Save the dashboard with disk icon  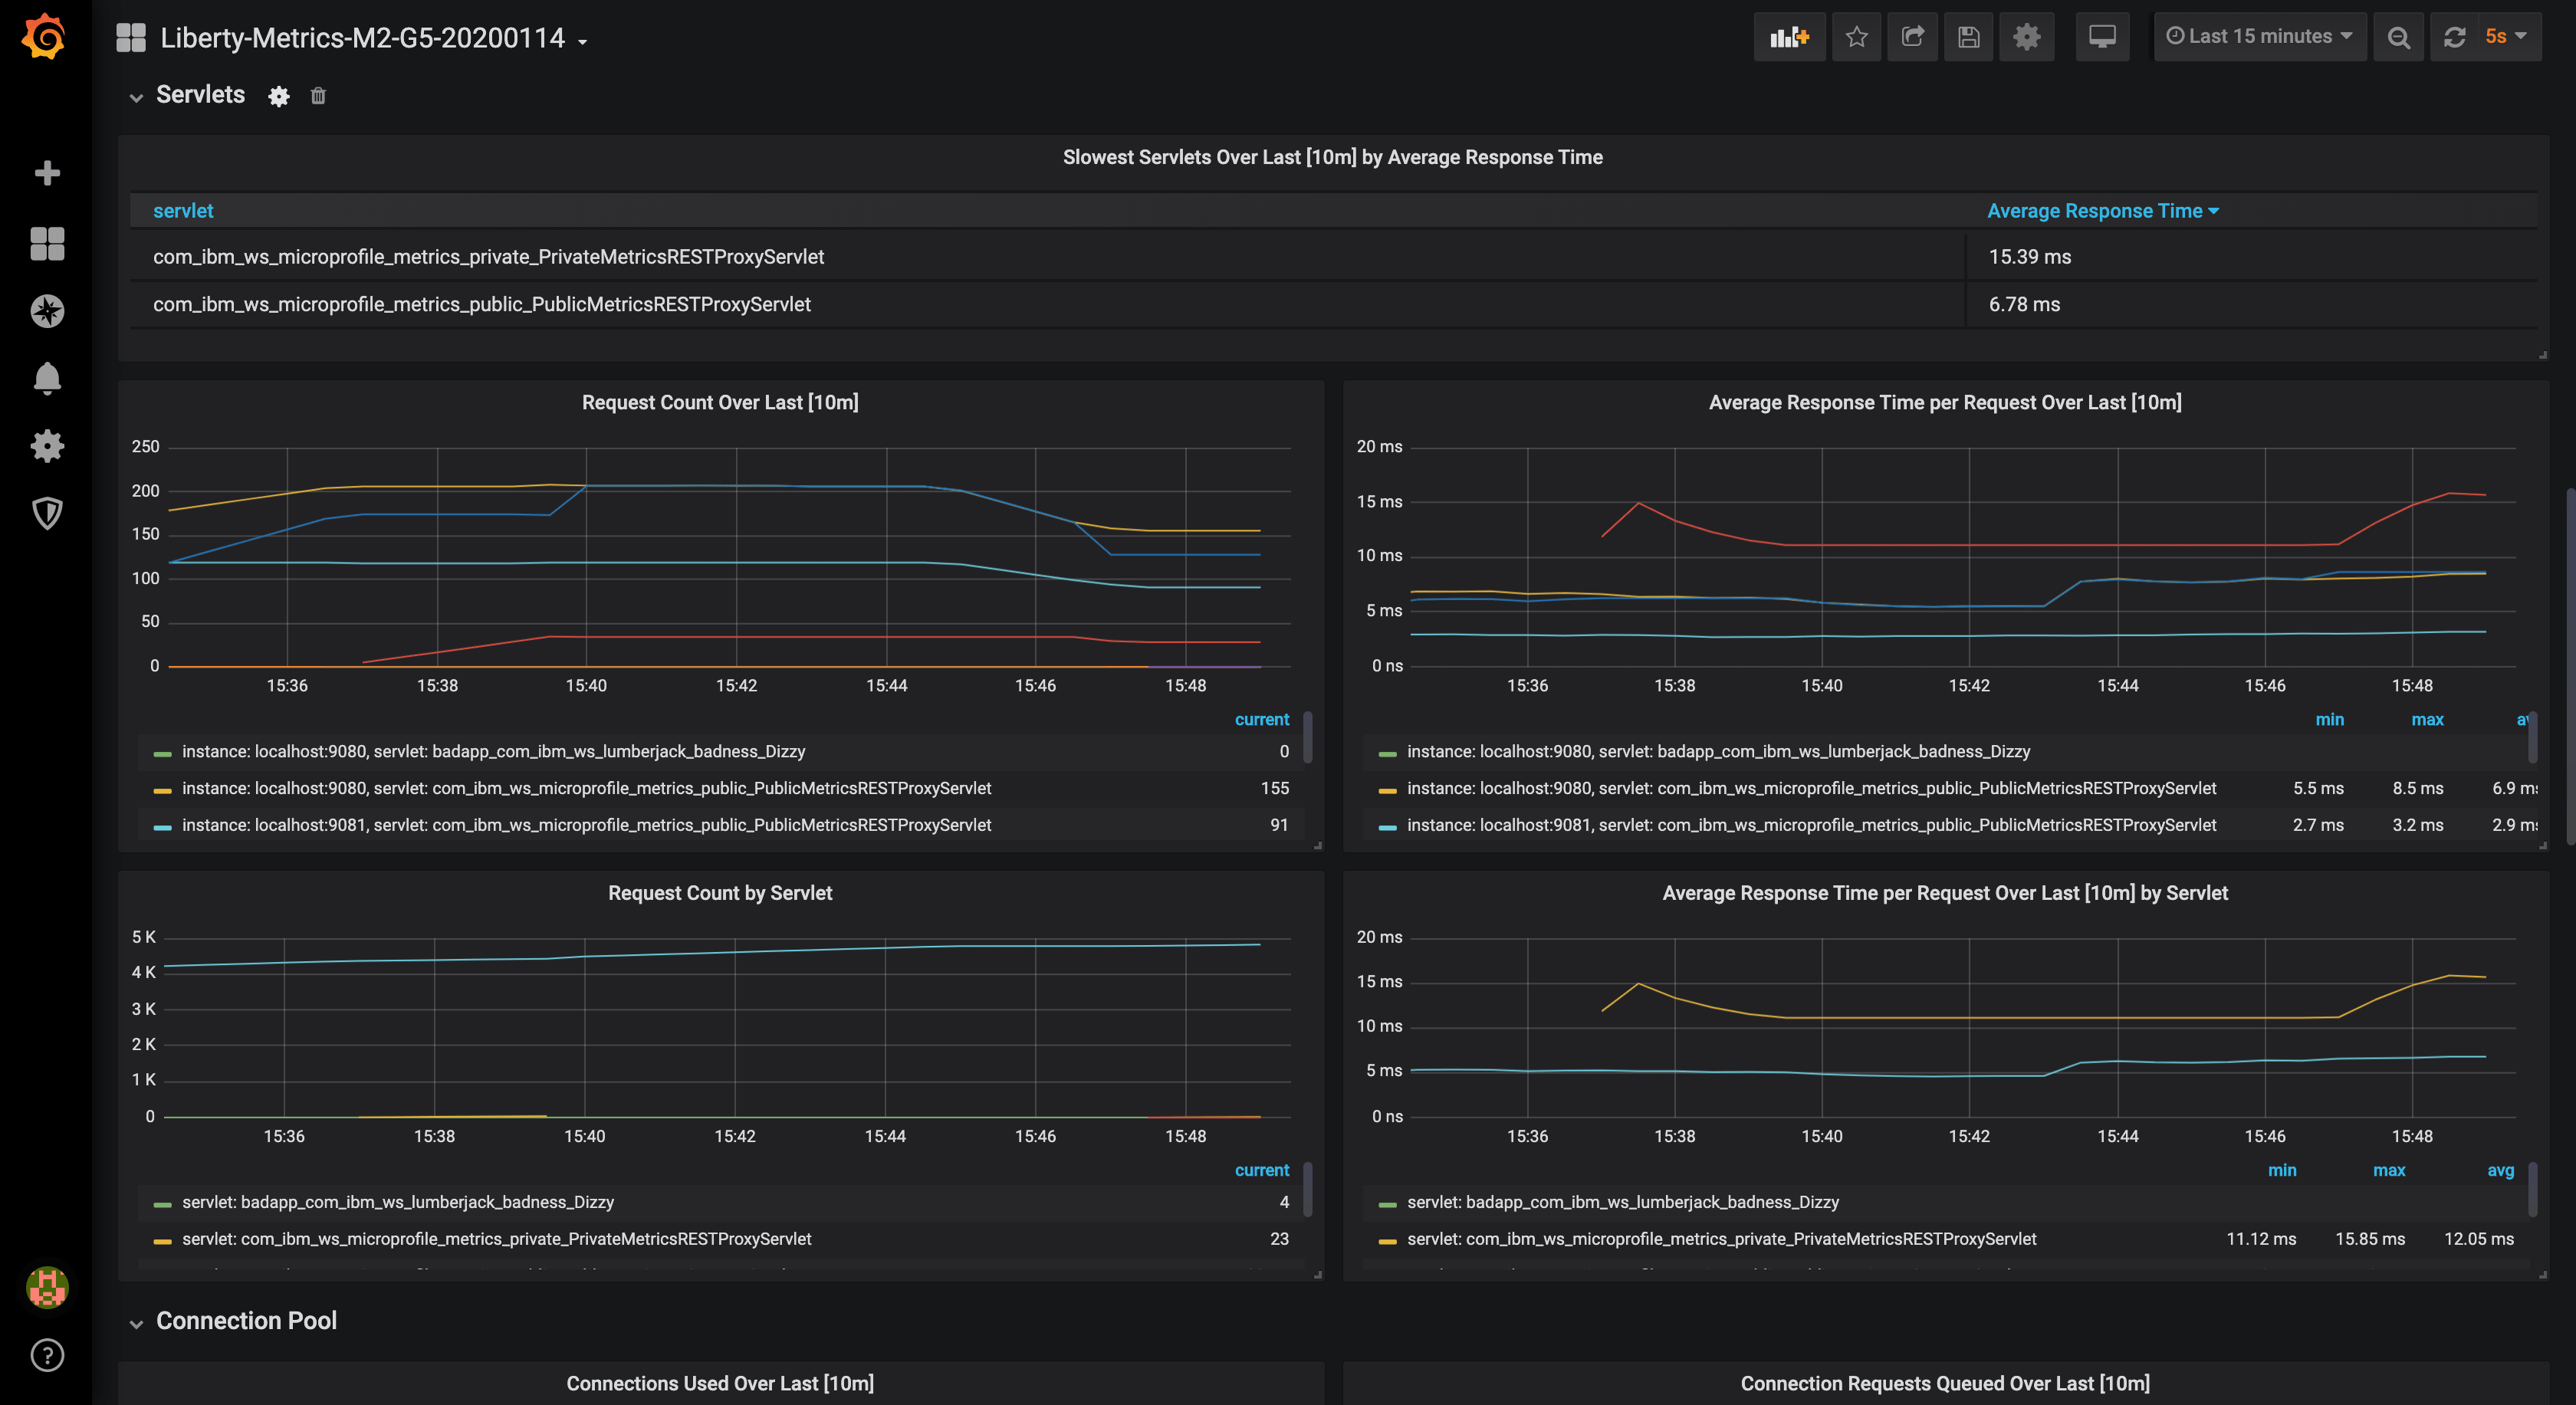point(1968,37)
